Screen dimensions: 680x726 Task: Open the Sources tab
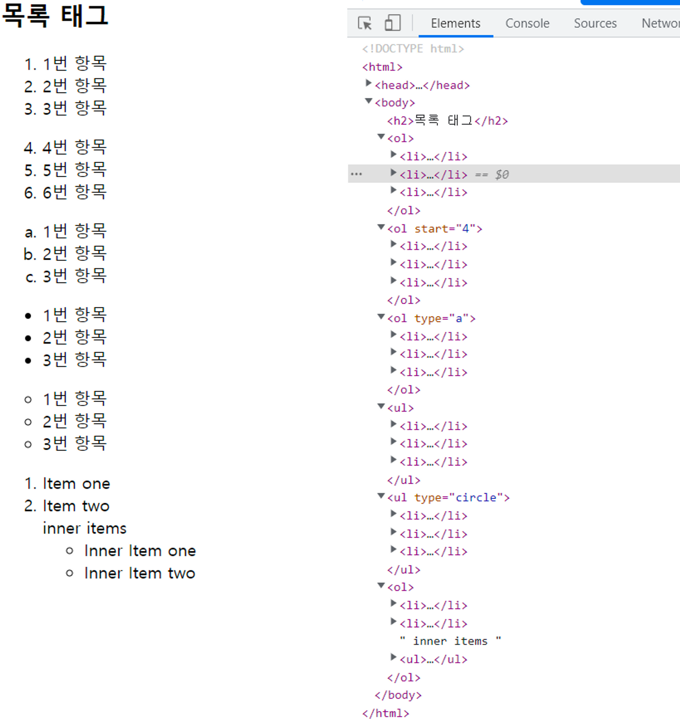pos(595,23)
